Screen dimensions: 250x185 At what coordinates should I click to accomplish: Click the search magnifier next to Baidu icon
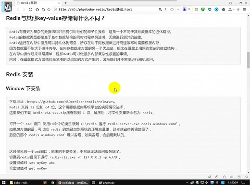(189, 10)
